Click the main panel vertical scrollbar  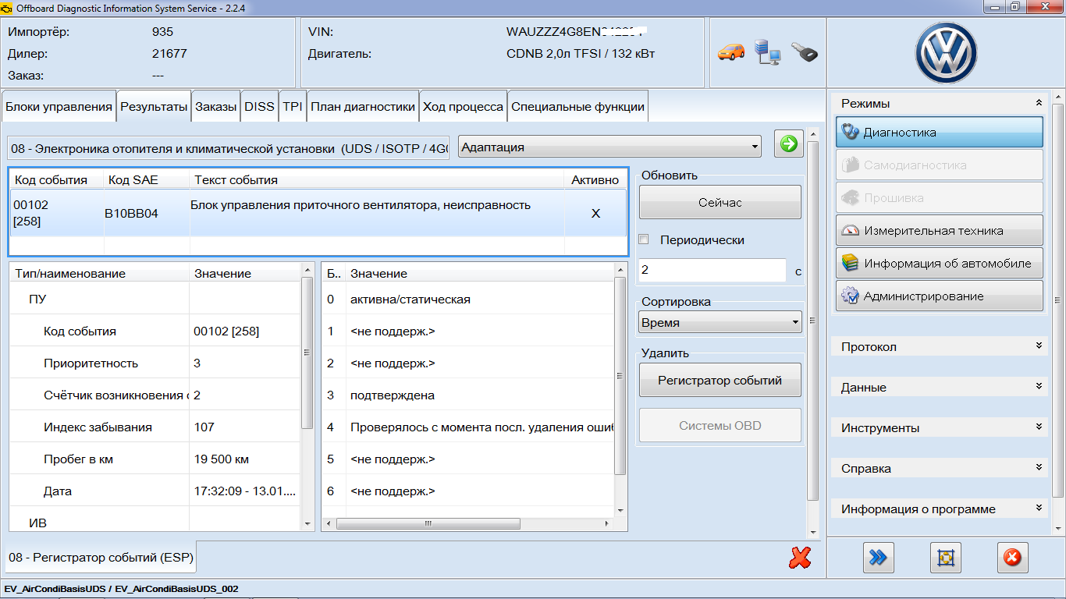812,321
